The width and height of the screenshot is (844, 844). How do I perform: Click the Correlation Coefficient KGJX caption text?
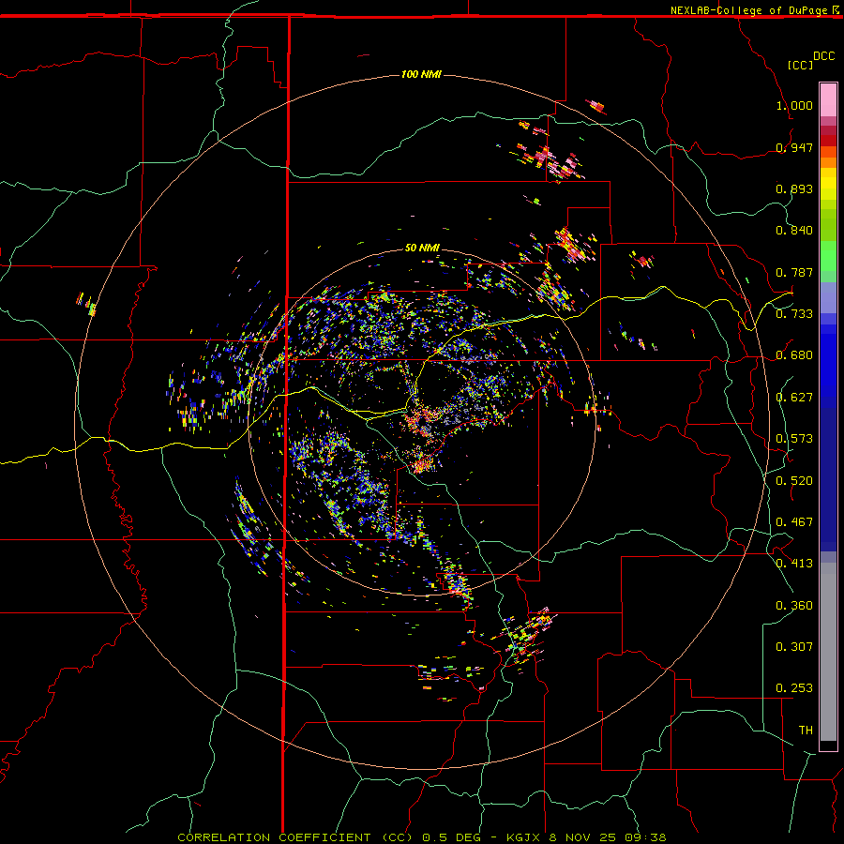(x=422, y=837)
